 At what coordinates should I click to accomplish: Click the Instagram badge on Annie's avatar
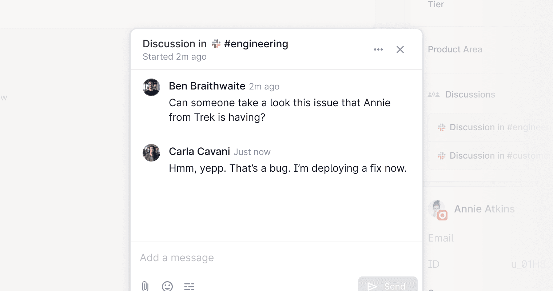(443, 216)
